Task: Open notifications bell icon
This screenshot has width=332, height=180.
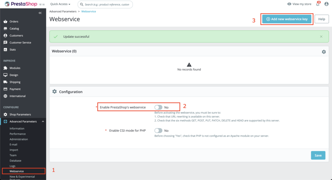Action: pyautogui.click(x=318, y=4)
